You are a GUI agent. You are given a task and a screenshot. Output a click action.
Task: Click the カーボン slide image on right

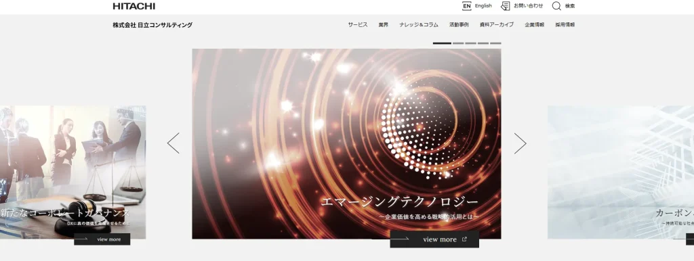click(x=621, y=172)
